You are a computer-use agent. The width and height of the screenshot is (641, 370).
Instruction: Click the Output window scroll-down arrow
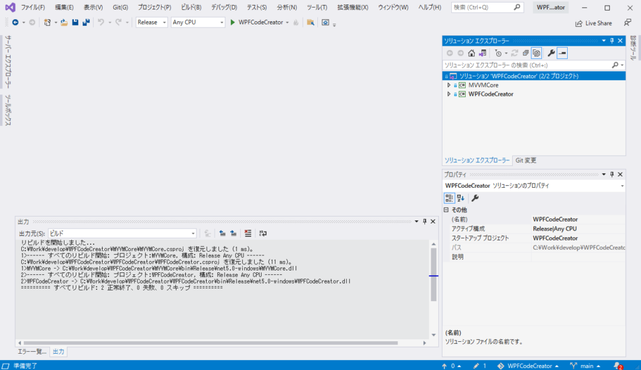click(x=433, y=335)
